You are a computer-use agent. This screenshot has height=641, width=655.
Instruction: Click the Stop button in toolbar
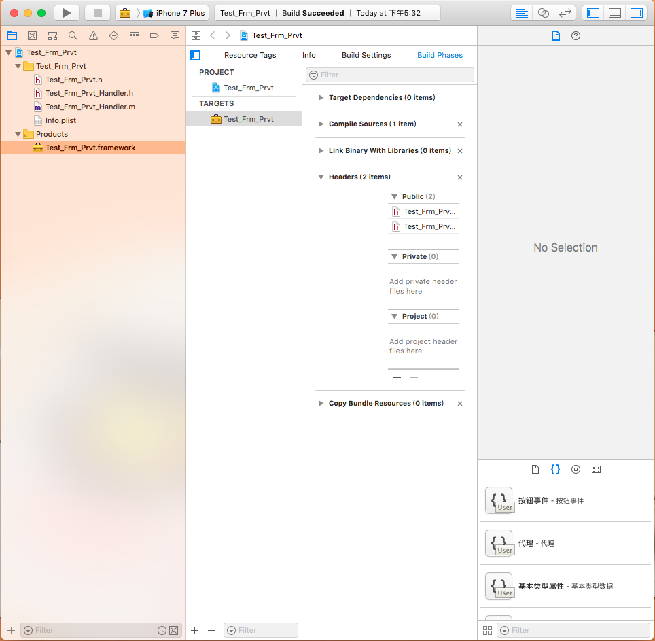tap(97, 13)
